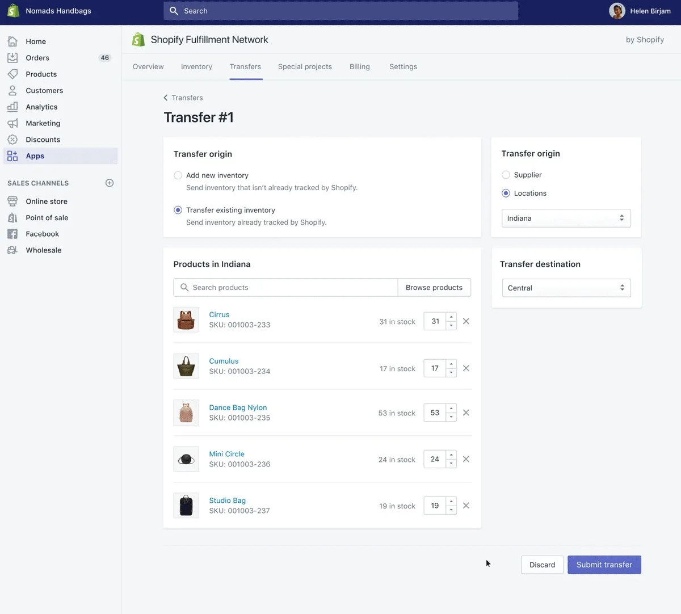Open the Dance Bag Nylon product link
This screenshot has width=681, height=614.
[x=238, y=407]
